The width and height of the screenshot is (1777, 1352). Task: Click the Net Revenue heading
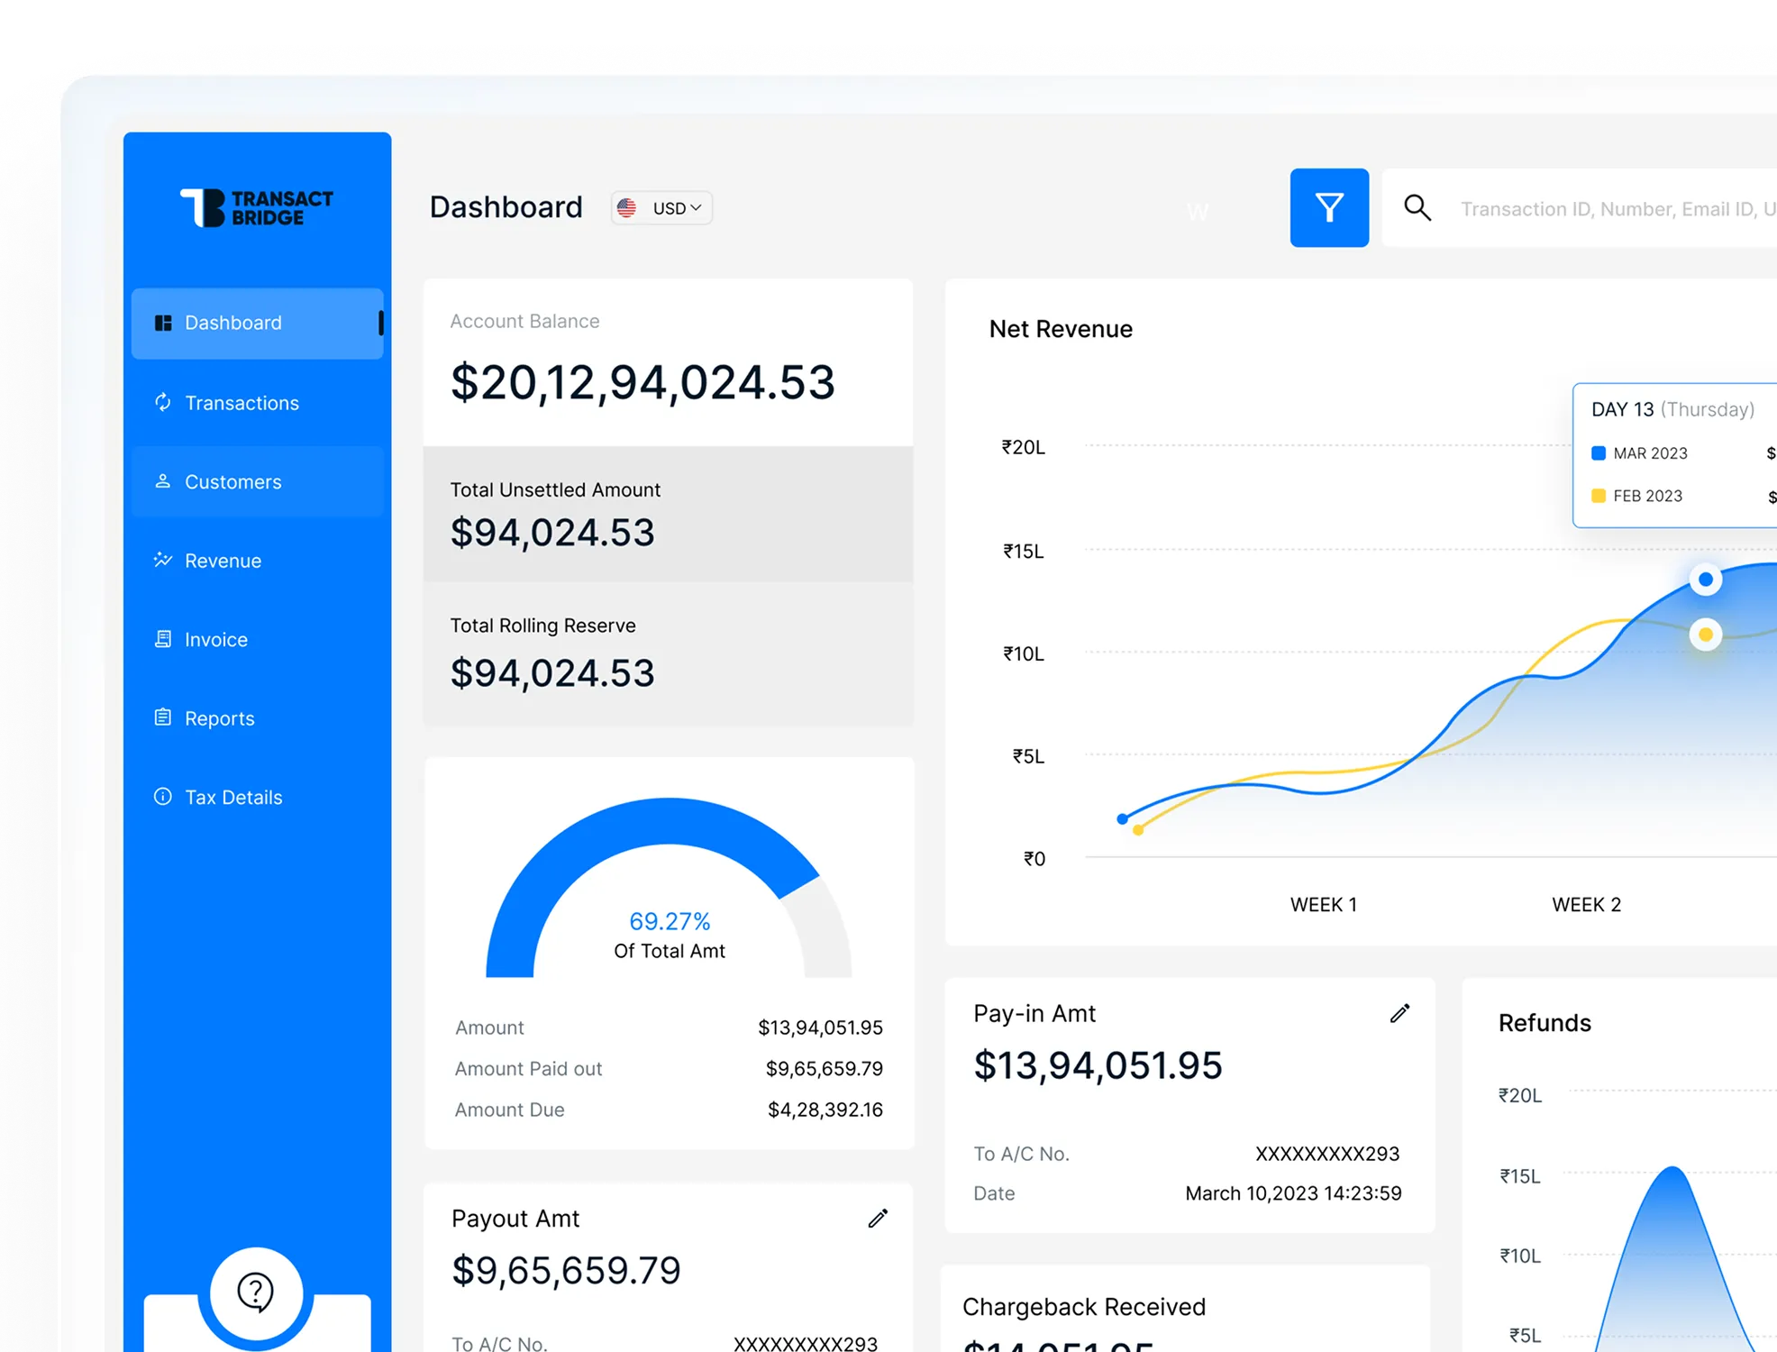1061,329
